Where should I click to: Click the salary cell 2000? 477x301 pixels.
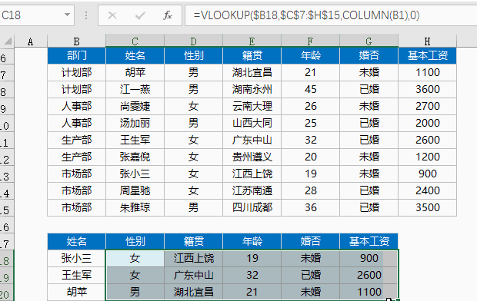tap(428, 123)
